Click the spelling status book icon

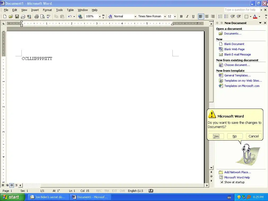(151, 191)
